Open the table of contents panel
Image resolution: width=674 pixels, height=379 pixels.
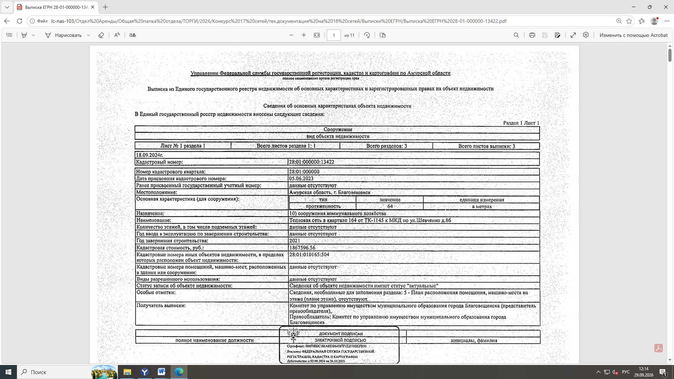click(9, 35)
